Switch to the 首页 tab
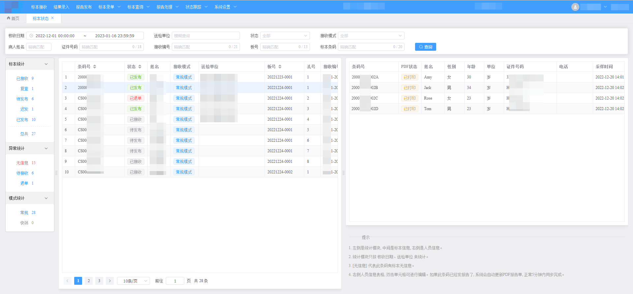 tap(13, 18)
